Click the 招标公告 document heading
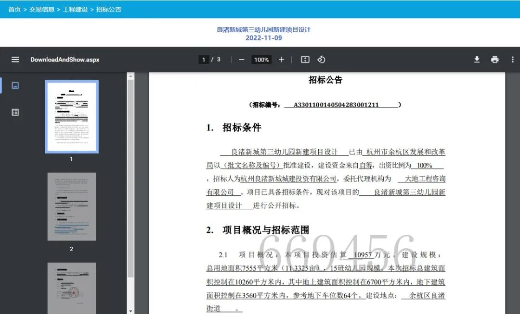The image size is (520, 314). point(325,80)
